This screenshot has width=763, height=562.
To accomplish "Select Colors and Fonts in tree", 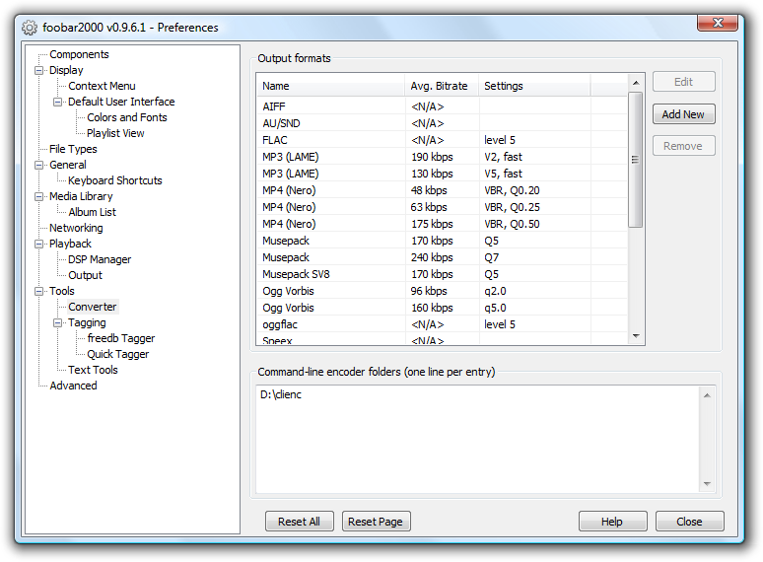I will click(x=126, y=118).
